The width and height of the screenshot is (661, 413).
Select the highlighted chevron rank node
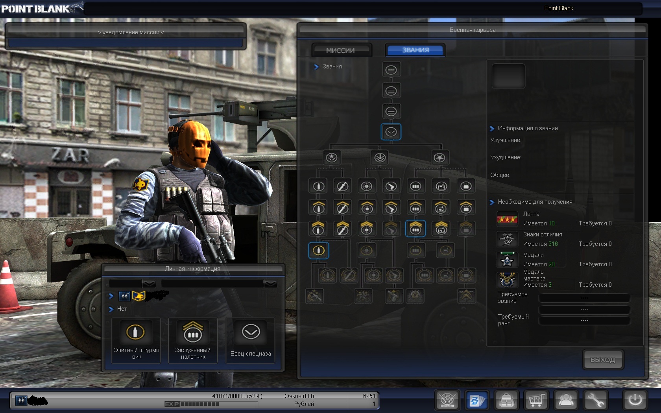point(391,132)
